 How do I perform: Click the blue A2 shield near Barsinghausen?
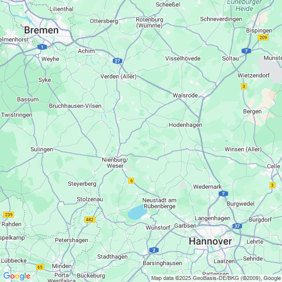(x=154, y=250)
